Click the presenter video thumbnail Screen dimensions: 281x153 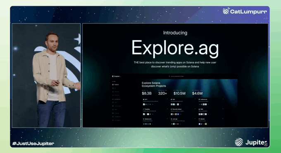[46, 76]
